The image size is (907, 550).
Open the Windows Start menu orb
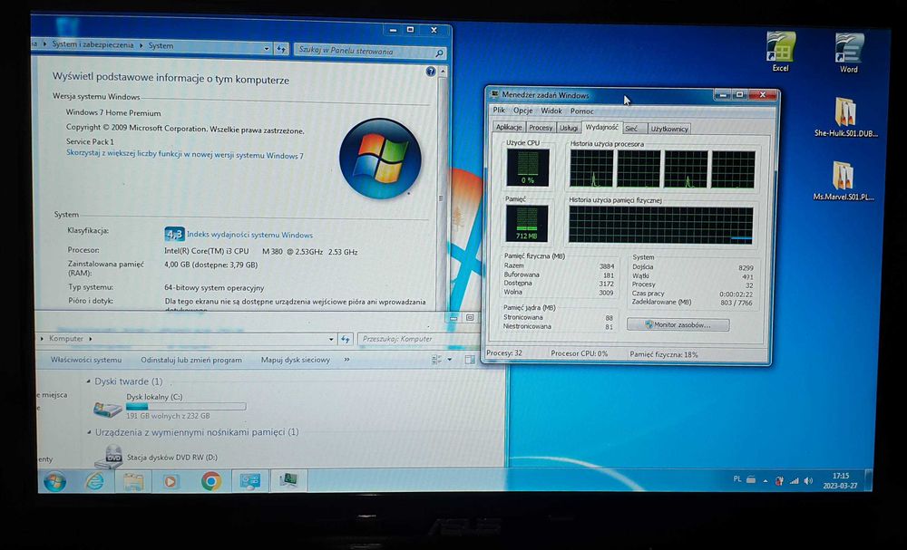click(x=54, y=480)
